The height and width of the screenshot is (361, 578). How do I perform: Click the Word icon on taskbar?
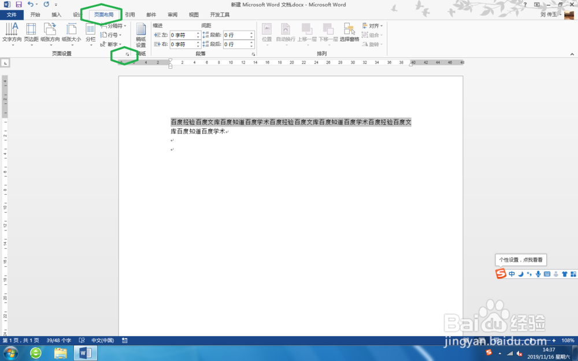(85, 353)
